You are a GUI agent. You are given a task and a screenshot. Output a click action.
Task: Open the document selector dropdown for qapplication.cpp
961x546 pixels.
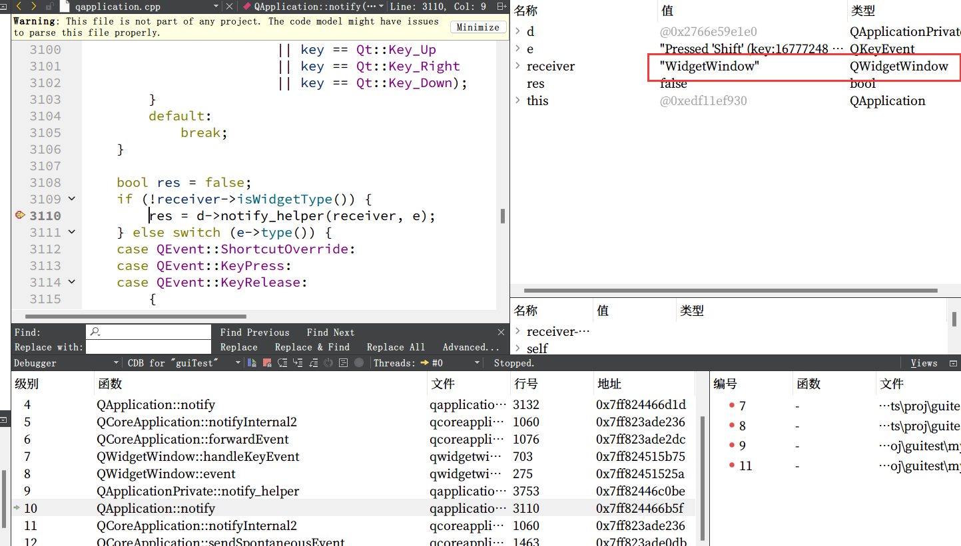[216, 6]
